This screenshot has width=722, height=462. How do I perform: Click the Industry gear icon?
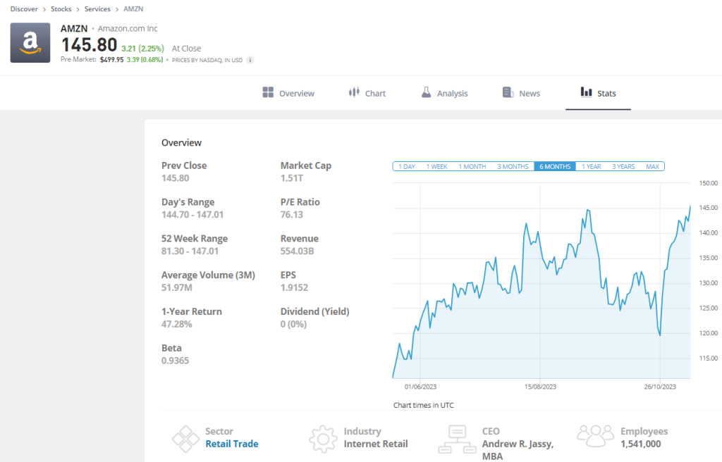323,437
